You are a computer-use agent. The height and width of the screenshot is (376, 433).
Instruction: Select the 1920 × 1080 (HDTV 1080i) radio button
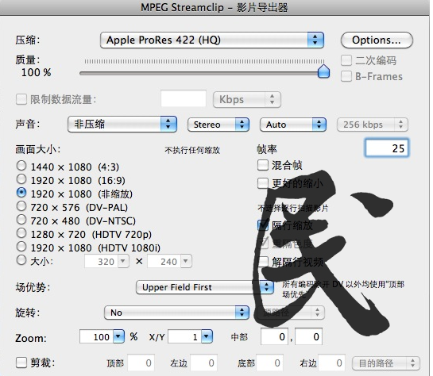tap(21, 247)
